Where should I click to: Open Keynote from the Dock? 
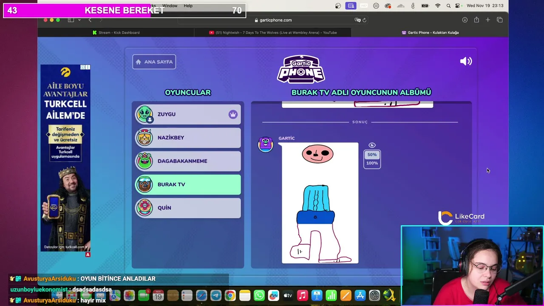point(317,295)
